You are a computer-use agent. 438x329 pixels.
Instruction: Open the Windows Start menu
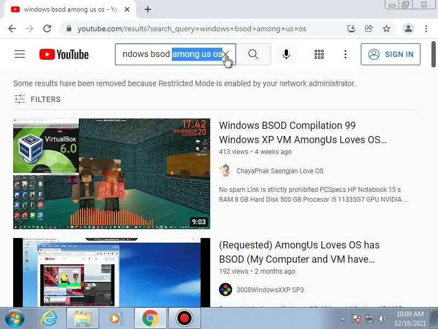tap(15, 319)
